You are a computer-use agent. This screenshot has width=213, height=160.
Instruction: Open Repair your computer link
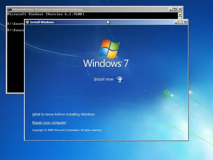tap(49, 123)
